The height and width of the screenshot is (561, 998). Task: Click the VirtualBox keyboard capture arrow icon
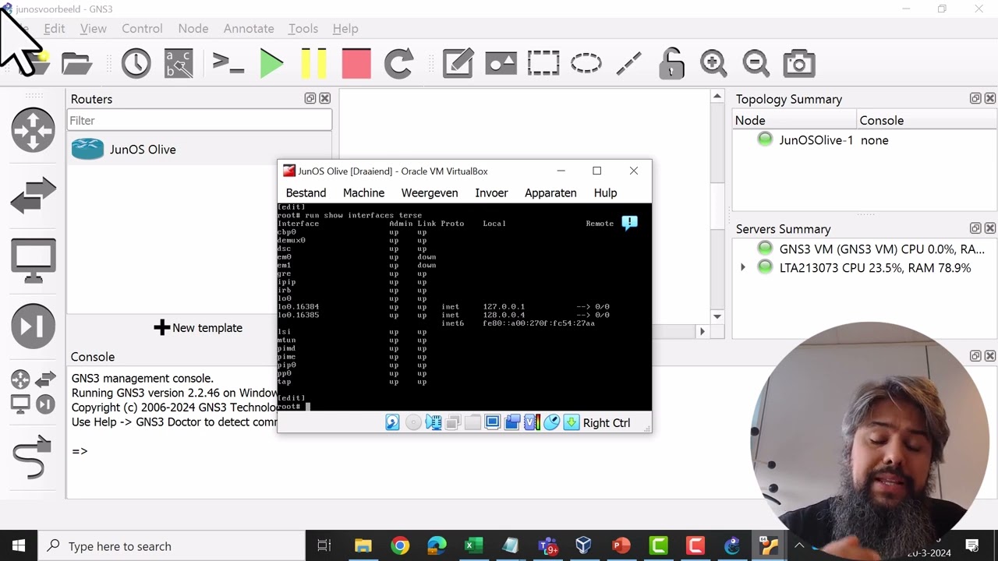572,422
